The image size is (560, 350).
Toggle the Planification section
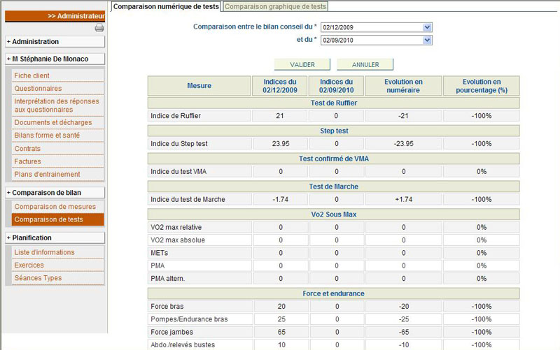point(55,238)
